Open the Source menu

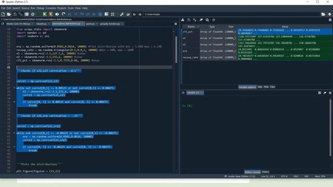pos(25,8)
